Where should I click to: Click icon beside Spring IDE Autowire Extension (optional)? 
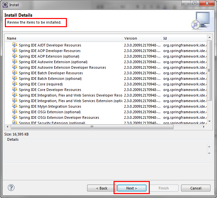15,62
